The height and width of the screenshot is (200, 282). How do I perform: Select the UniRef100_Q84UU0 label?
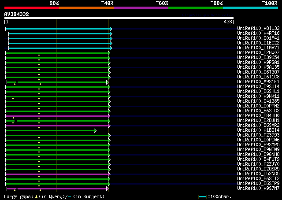tap(258, 116)
